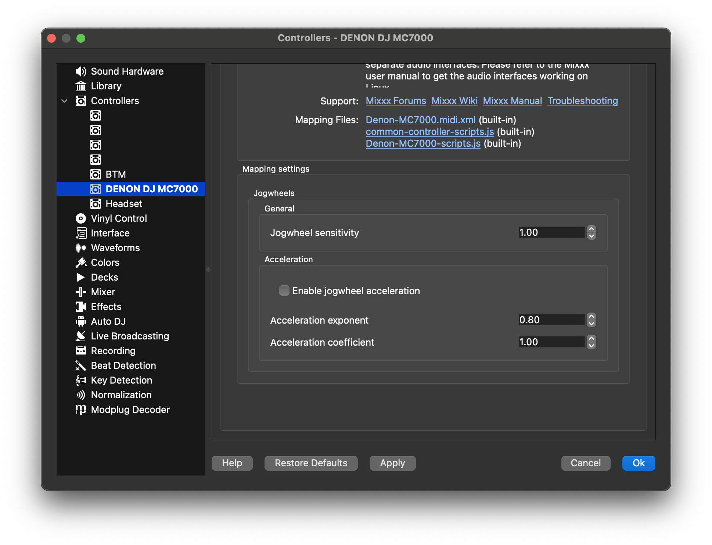Click the Acceleration coefficient value field
The height and width of the screenshot is (545, 712).
click(x=551, y=342)
